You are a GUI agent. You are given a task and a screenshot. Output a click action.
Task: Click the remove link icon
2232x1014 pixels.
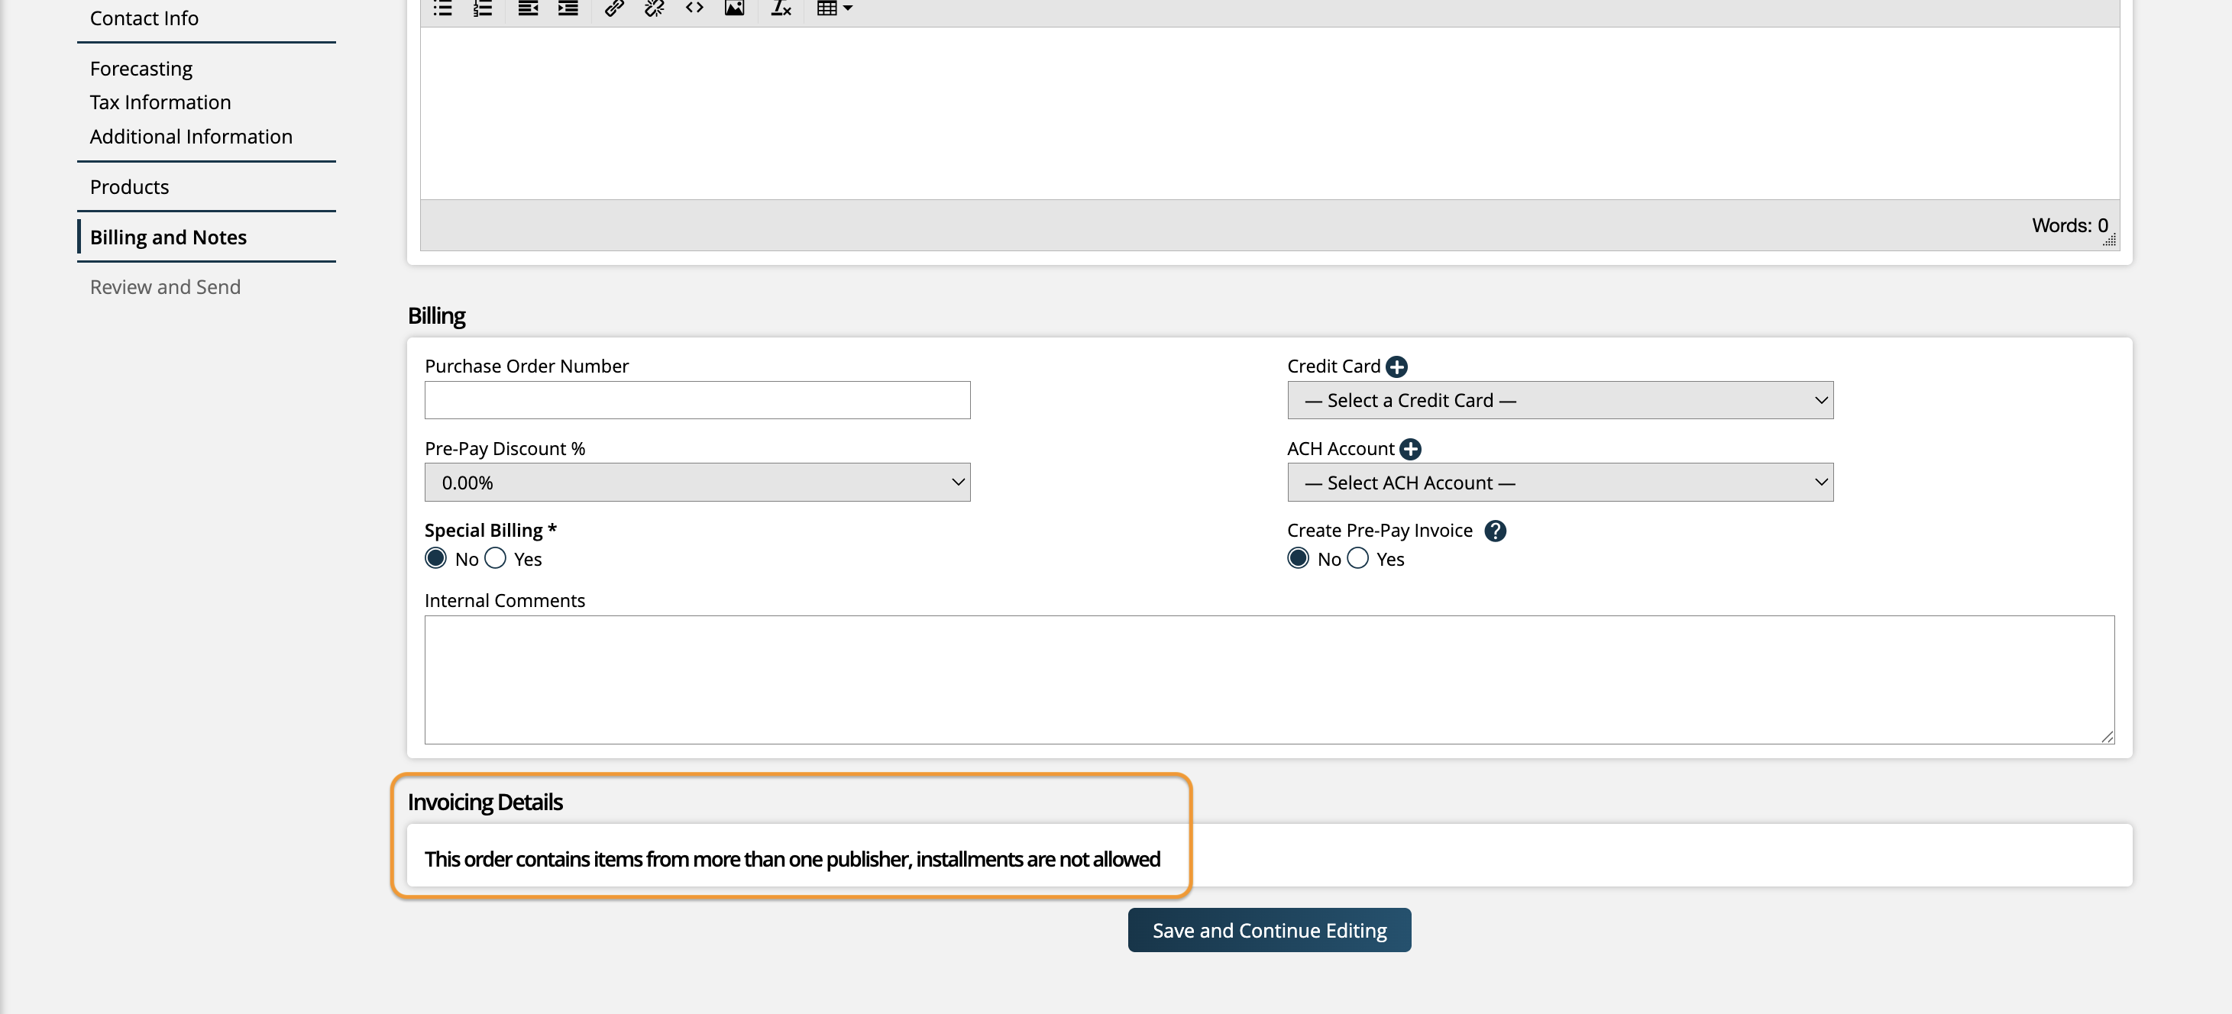tap(653, 8)
